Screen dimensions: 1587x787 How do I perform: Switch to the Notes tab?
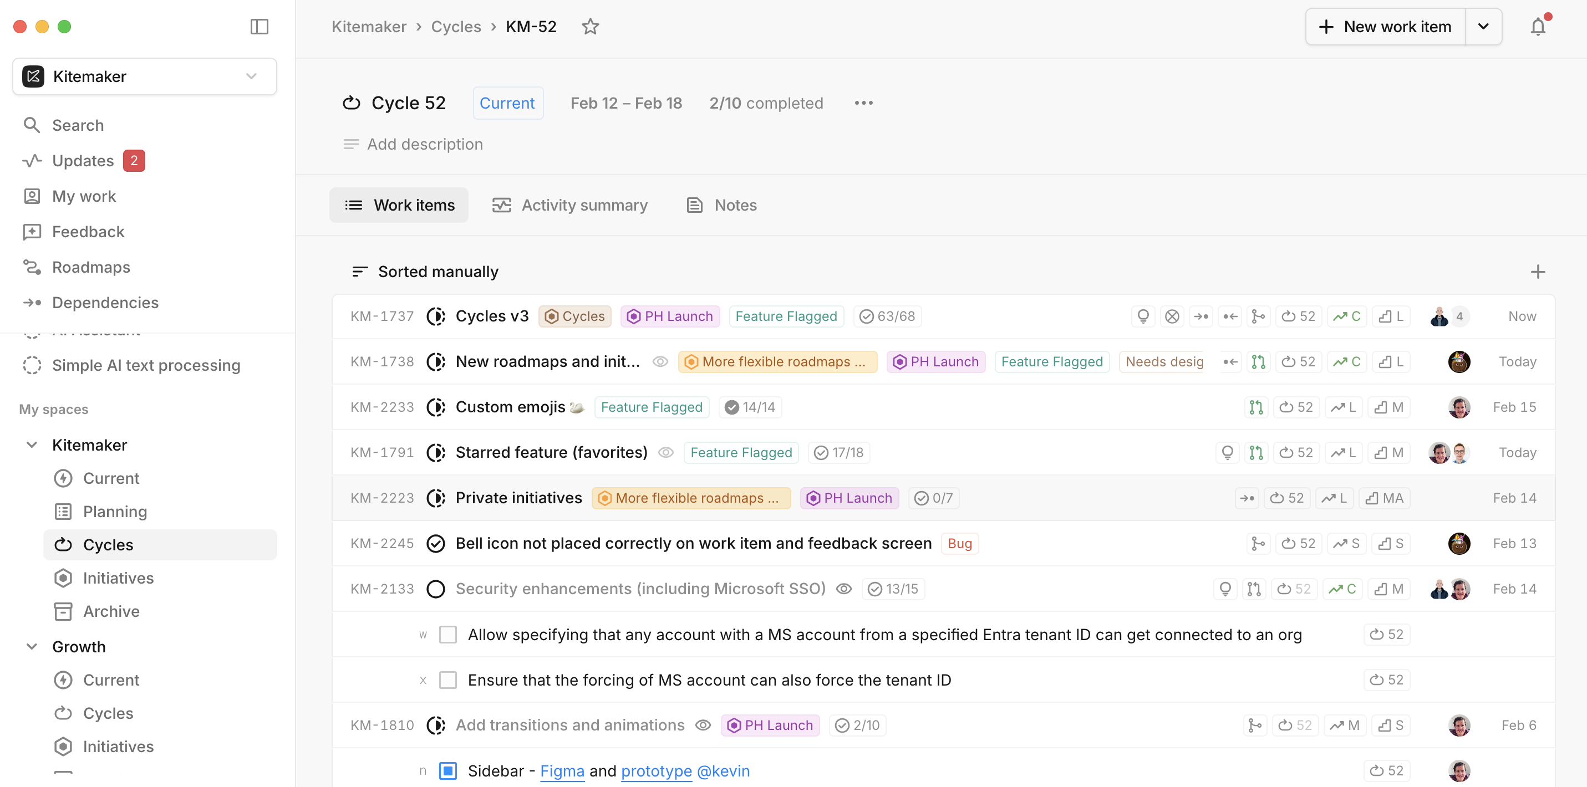click(721, 205)
